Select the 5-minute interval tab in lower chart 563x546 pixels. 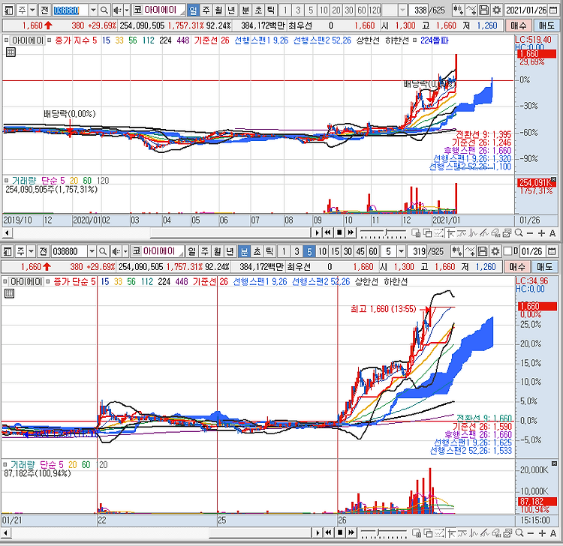[309, 251]
